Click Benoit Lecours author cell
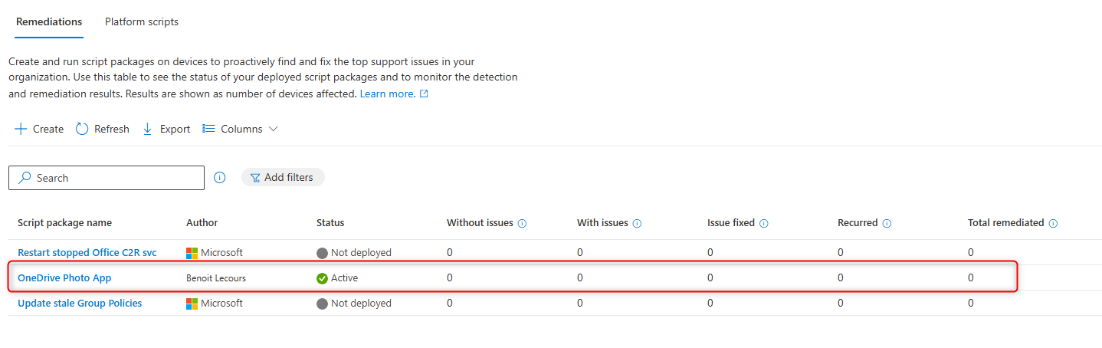Screen dimensions: 1102x348 point(216,277)
